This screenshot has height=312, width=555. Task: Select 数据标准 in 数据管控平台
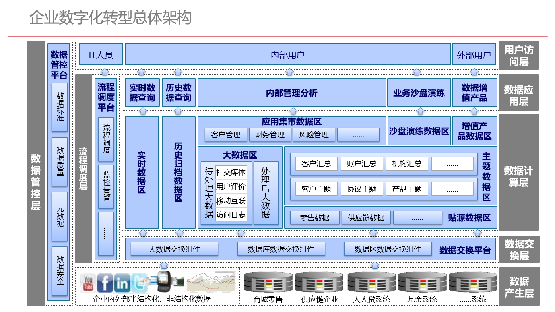[60, 107]
